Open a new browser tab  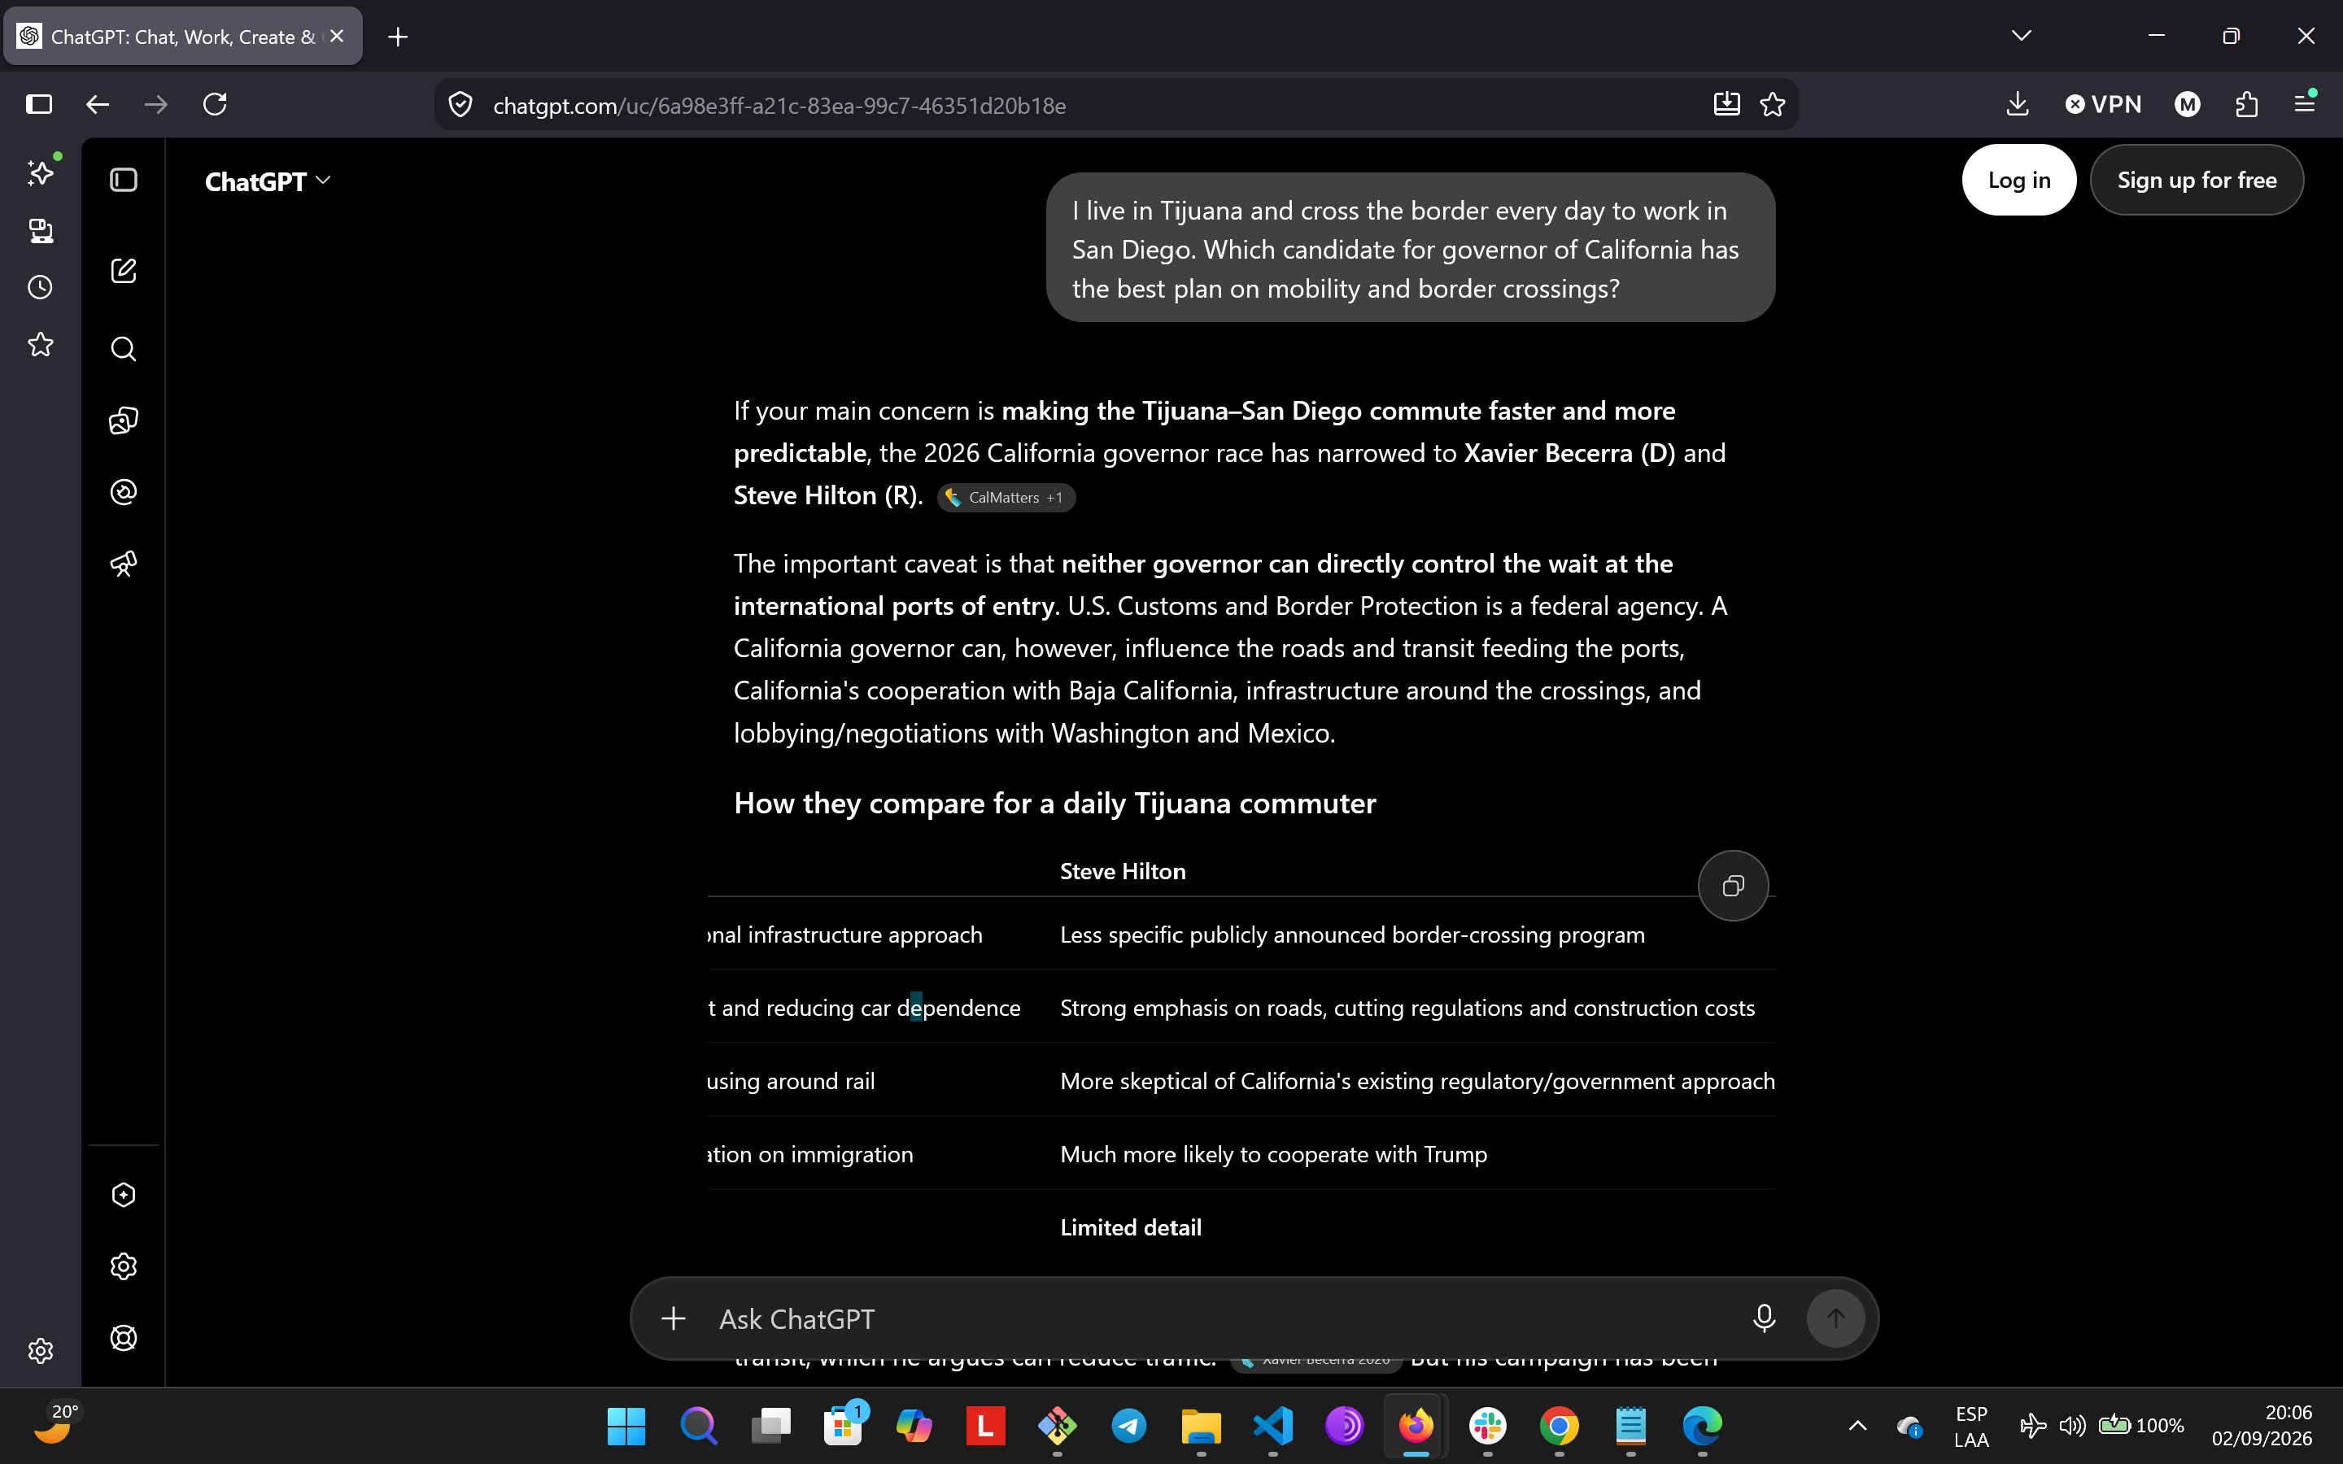[x=398, y=37]
